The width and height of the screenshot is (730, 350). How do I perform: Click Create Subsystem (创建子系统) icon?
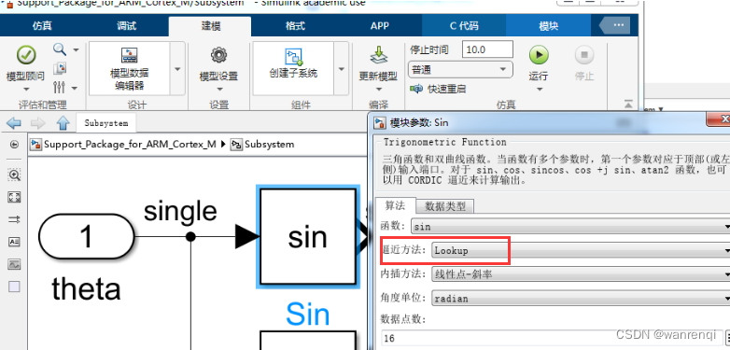click(x=293, y=56)
